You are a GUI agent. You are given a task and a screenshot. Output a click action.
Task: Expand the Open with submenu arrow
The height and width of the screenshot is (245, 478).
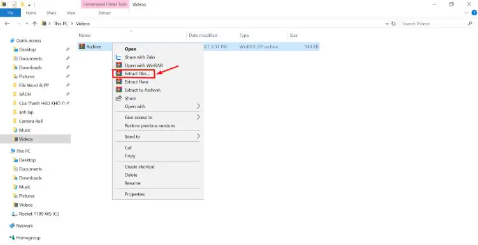(x=198, y=106)
